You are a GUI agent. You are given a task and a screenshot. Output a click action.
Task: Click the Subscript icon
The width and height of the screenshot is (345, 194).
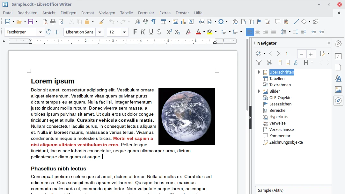[x=178, y=32]
